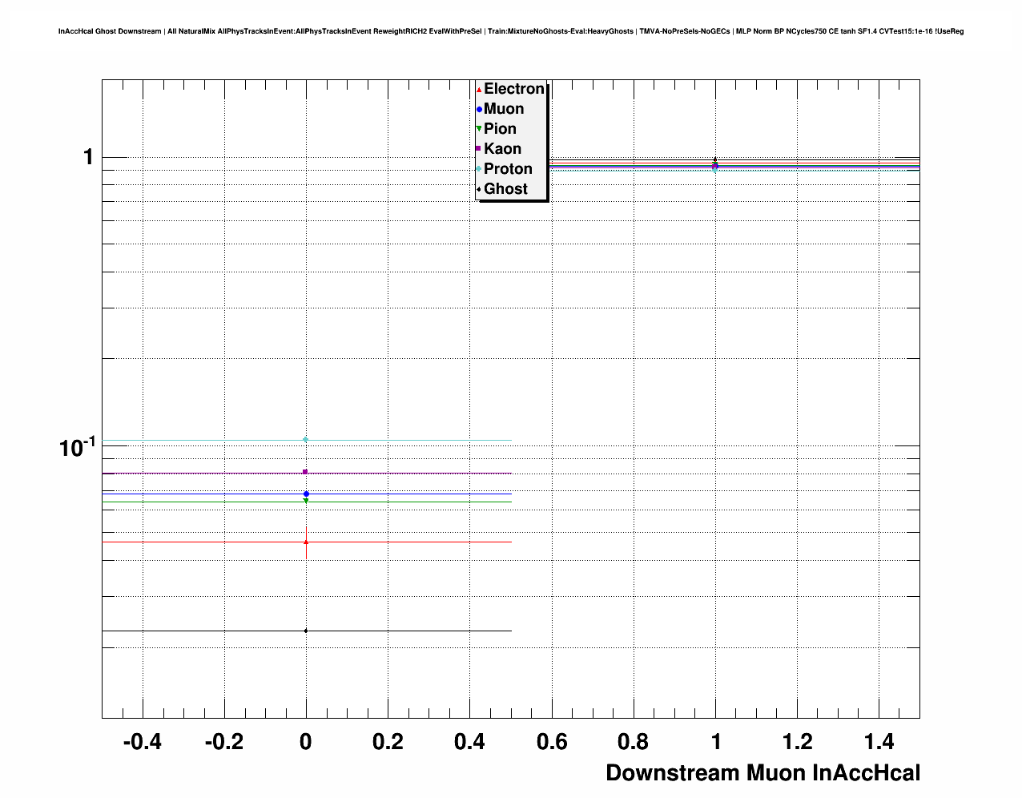Screen dimensions: 1022x798
Task: Click the x-axis tick label '-0.4'
Action: [x=142, y=742]
